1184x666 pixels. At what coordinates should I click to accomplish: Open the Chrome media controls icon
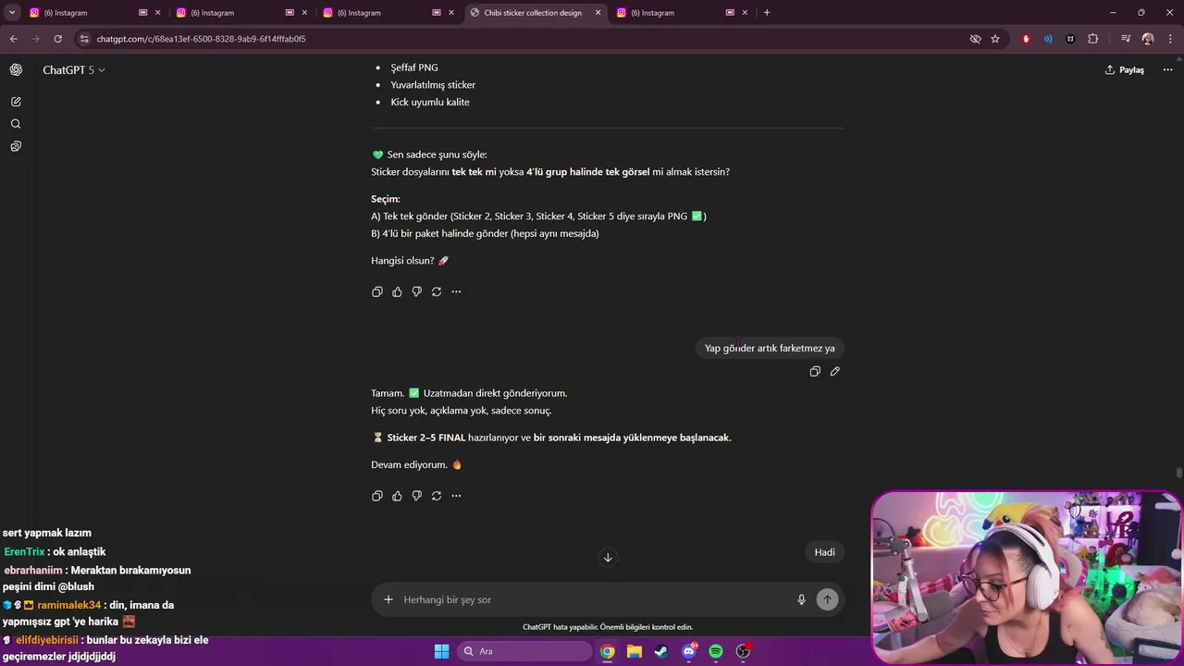pyautogui.click(x=1126, y=39)
